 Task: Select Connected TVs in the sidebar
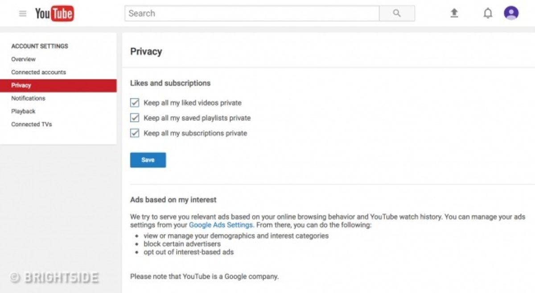[31, 124]
